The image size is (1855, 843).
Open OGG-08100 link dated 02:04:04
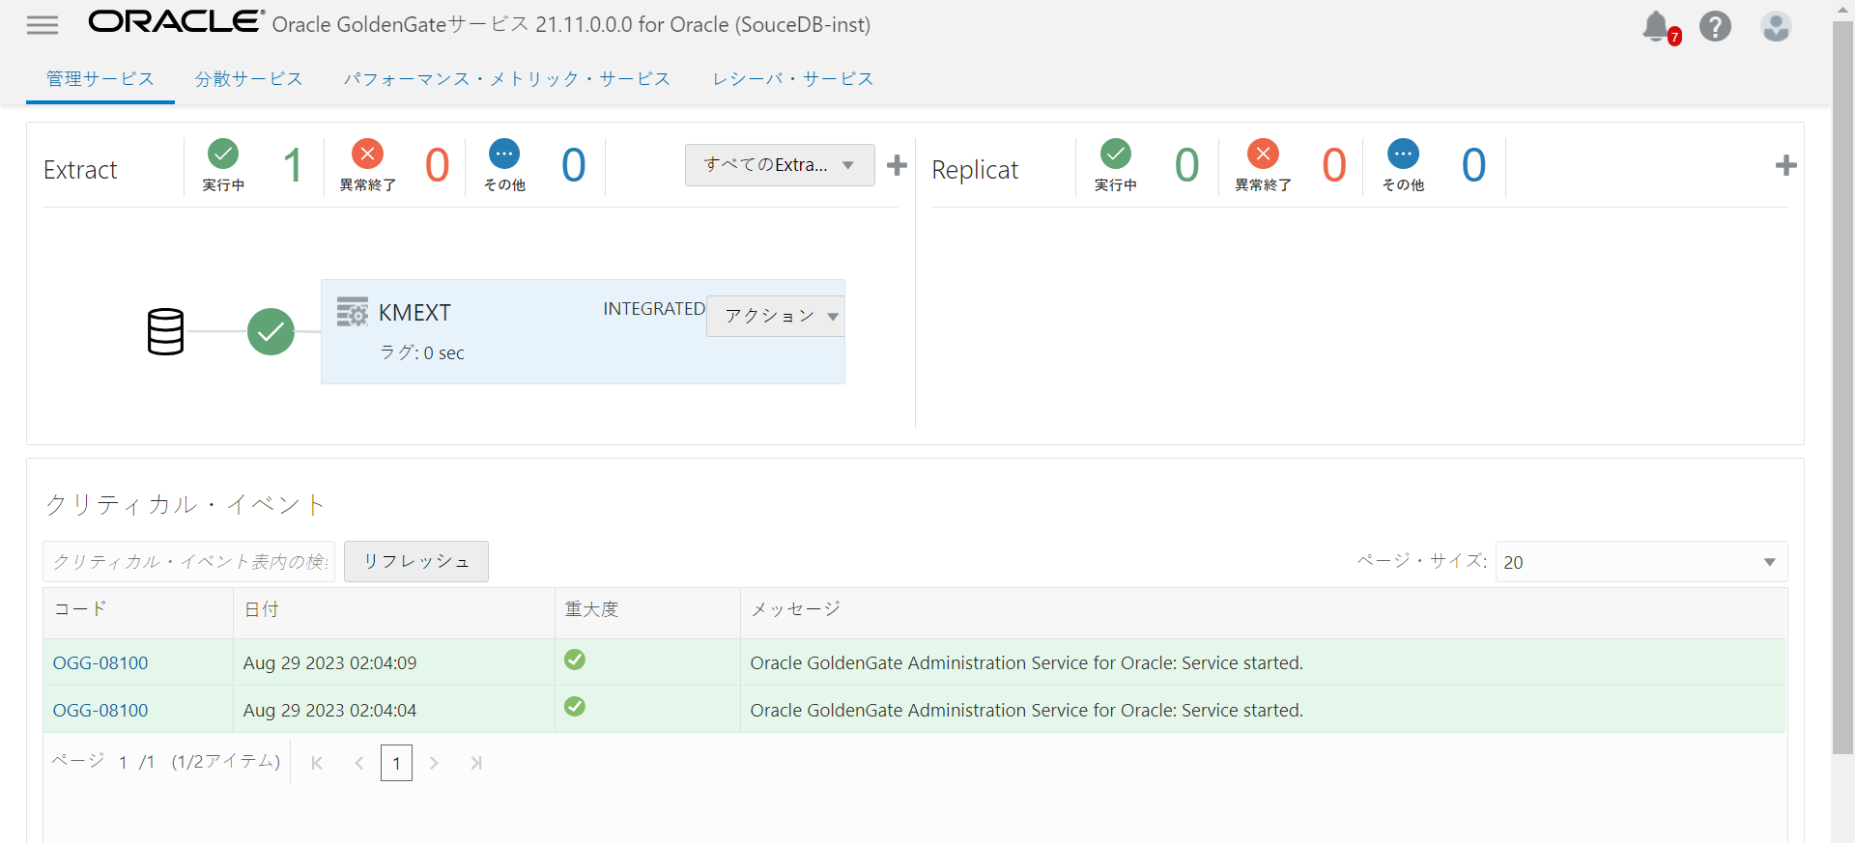pyautogui.click(x=100, y=711)
